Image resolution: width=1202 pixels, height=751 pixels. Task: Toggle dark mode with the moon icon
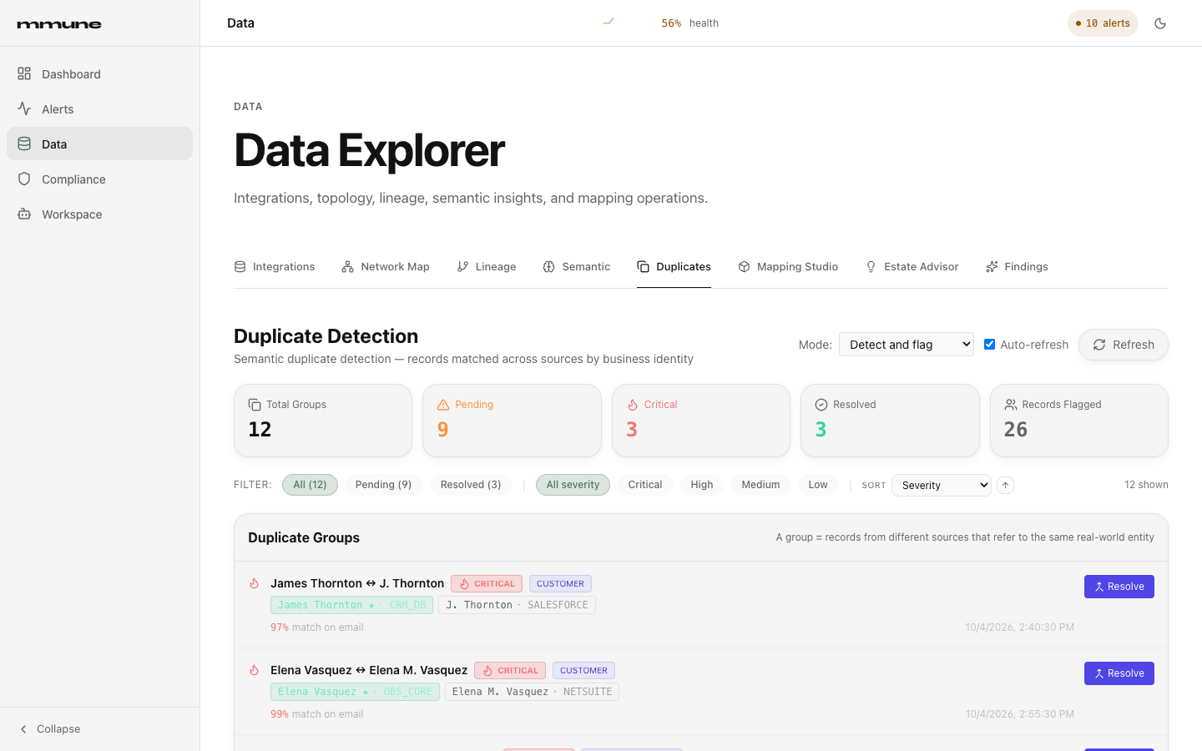(1160, 23)
